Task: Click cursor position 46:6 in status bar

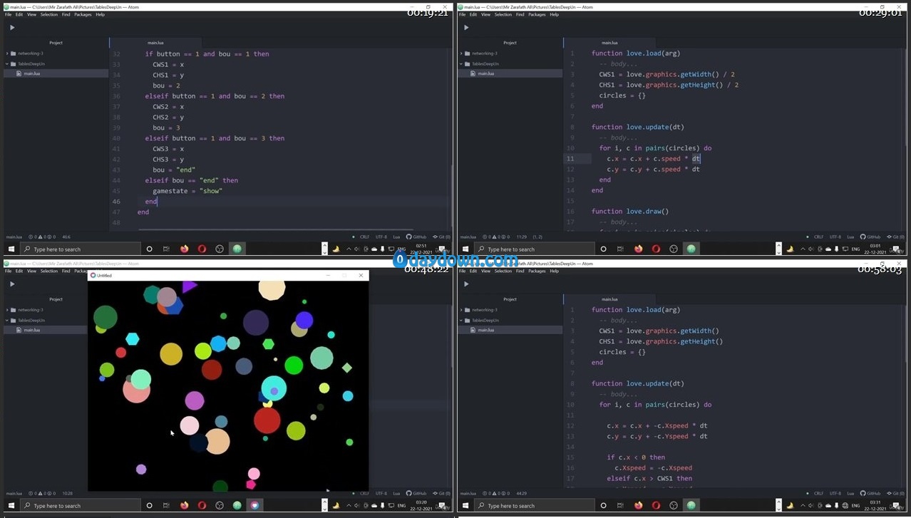Action: [66, 237]
